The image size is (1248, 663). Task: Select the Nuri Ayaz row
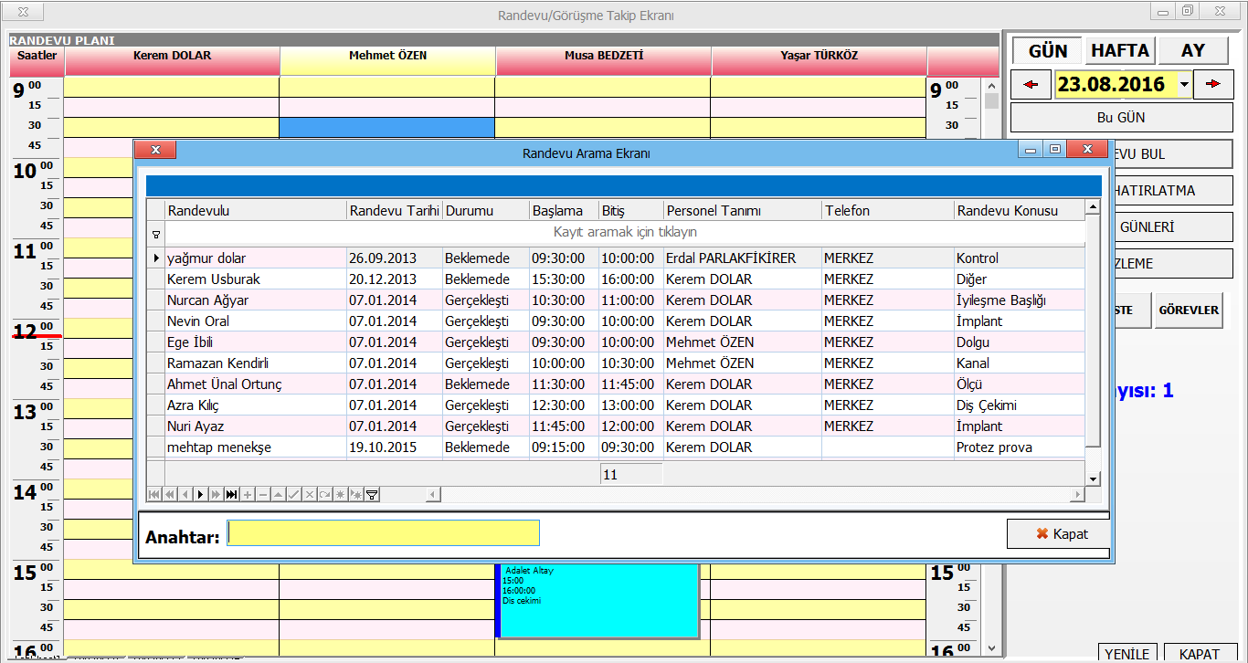tap(616, 426)
